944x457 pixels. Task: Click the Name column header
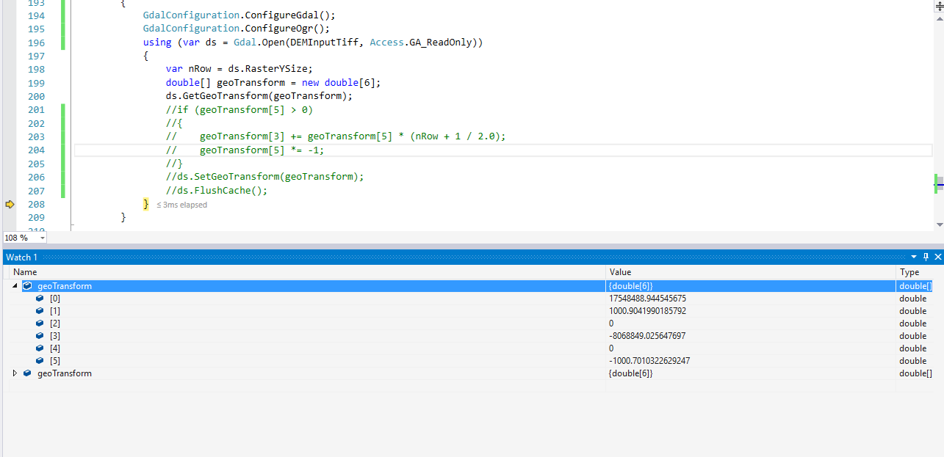point(25,271)
